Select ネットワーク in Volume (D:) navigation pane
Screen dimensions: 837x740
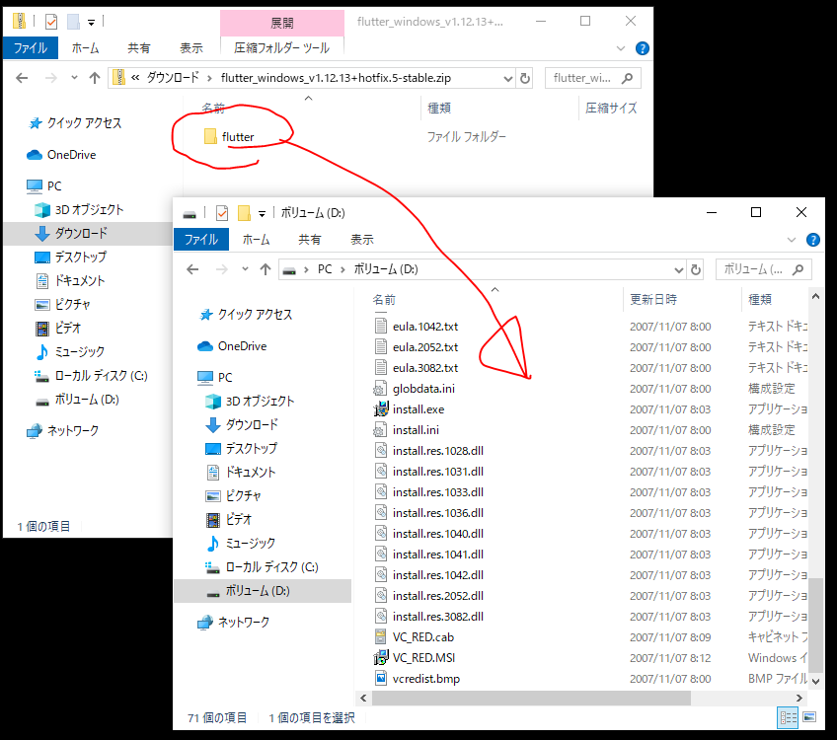coord(244,622)
